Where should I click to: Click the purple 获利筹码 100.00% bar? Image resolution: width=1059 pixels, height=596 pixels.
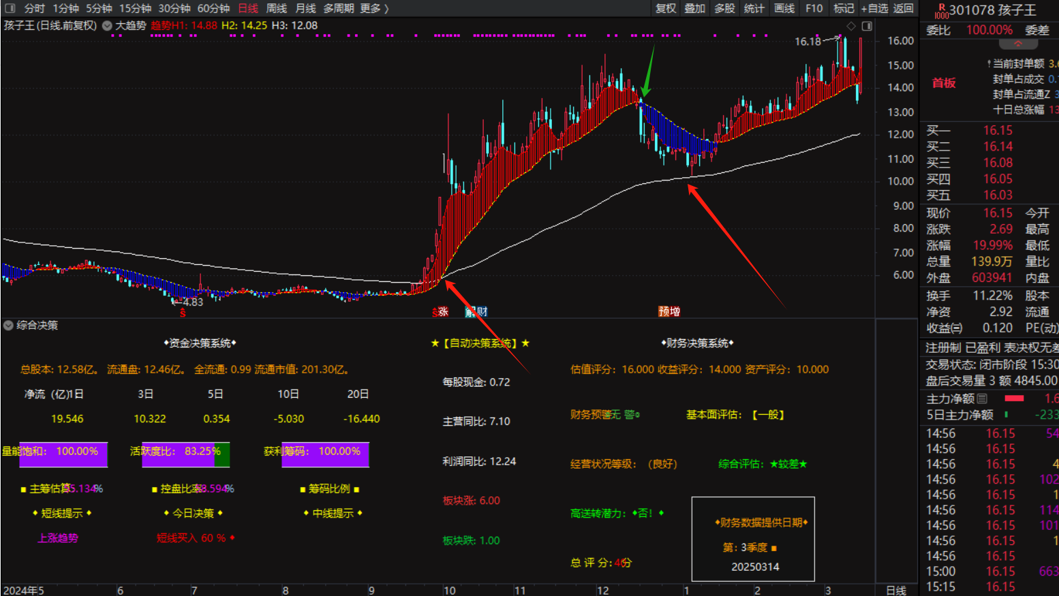(x=325, y=454)
